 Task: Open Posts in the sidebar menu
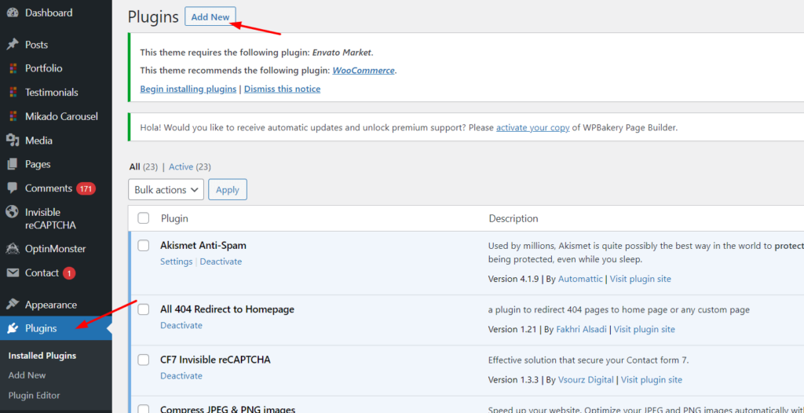pyautogui.click(x=36, y=45)
